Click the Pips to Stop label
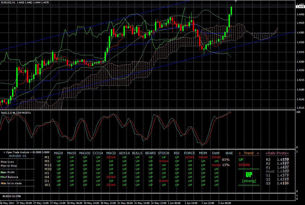 click(x=9, y=166)
